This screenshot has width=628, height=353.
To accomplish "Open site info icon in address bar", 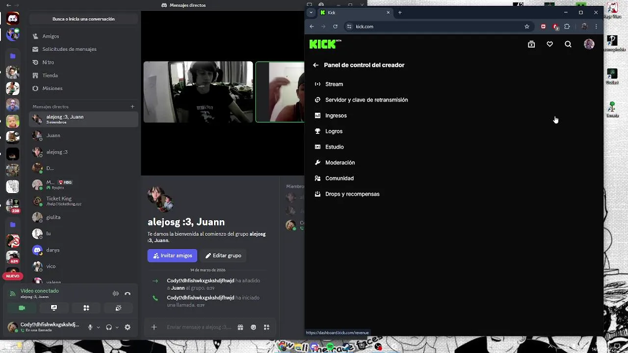I will [349, 26].
